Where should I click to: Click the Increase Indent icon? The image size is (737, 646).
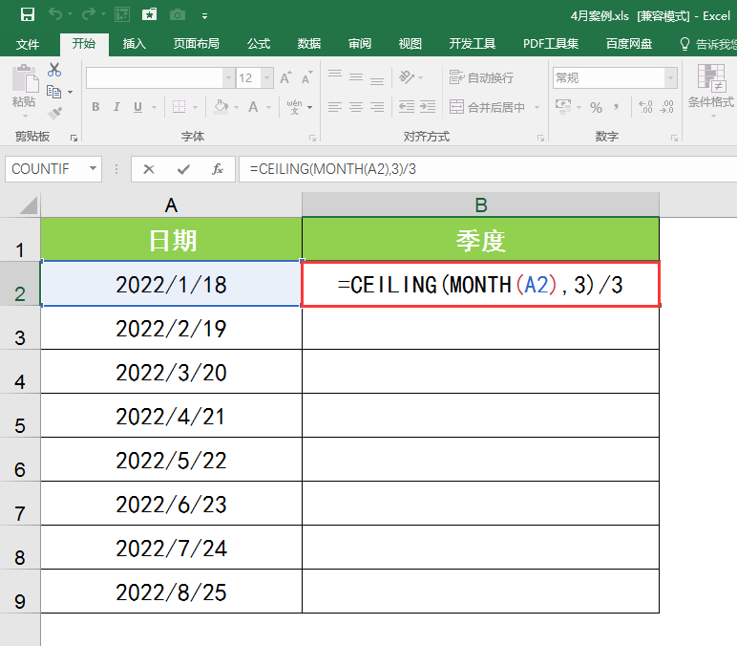428,107
